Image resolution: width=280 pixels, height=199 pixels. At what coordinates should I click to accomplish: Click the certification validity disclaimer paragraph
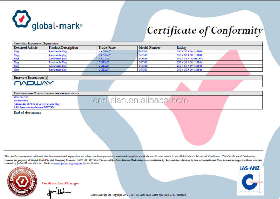tap(133, 160)
